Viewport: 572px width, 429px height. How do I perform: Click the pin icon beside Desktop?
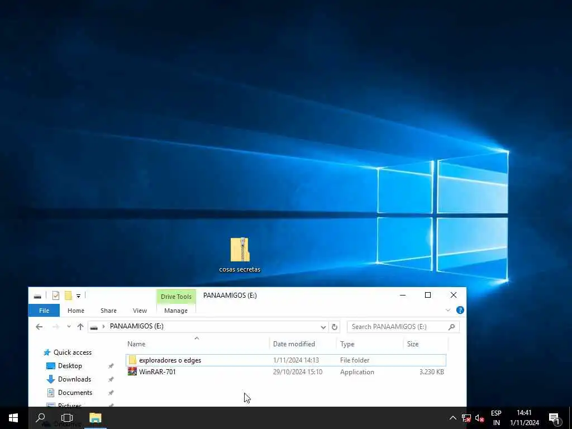point(111,366)
